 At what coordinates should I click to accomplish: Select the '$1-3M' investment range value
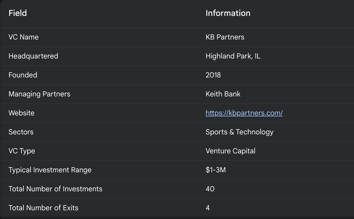[216, 170]
